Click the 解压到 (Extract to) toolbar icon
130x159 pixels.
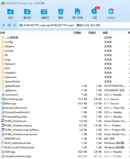[x=27, y=12]
